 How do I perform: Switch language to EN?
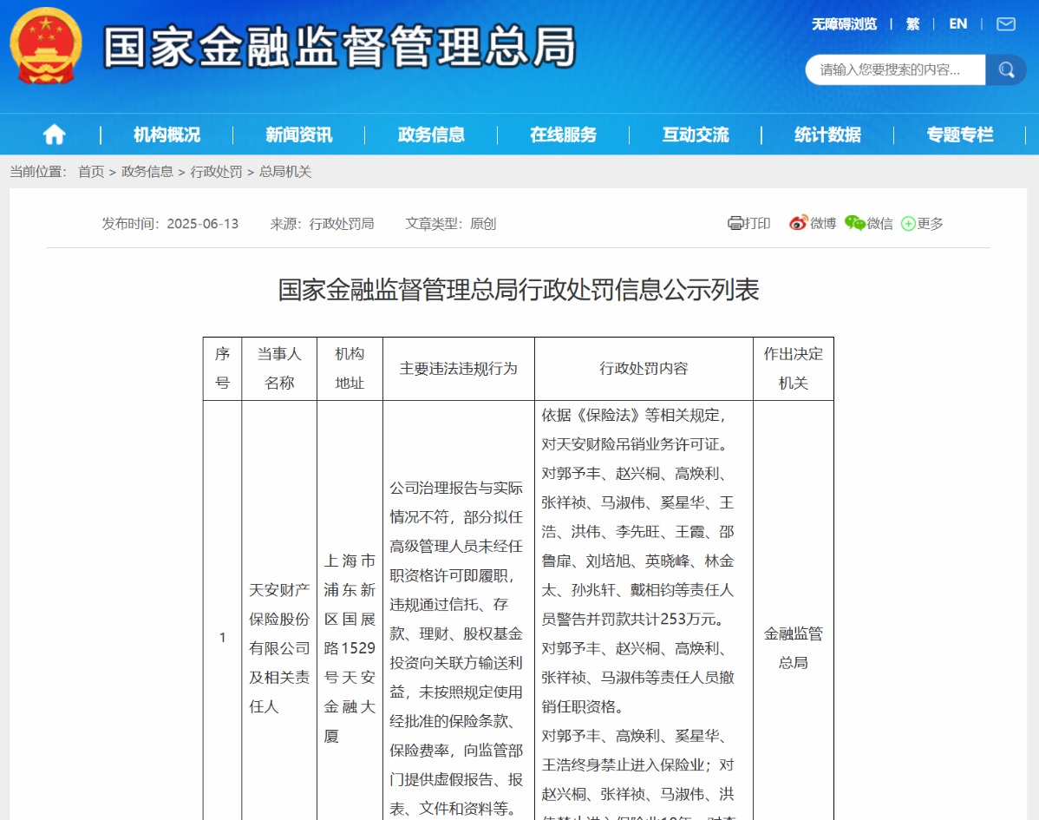[x=957, y=24]
